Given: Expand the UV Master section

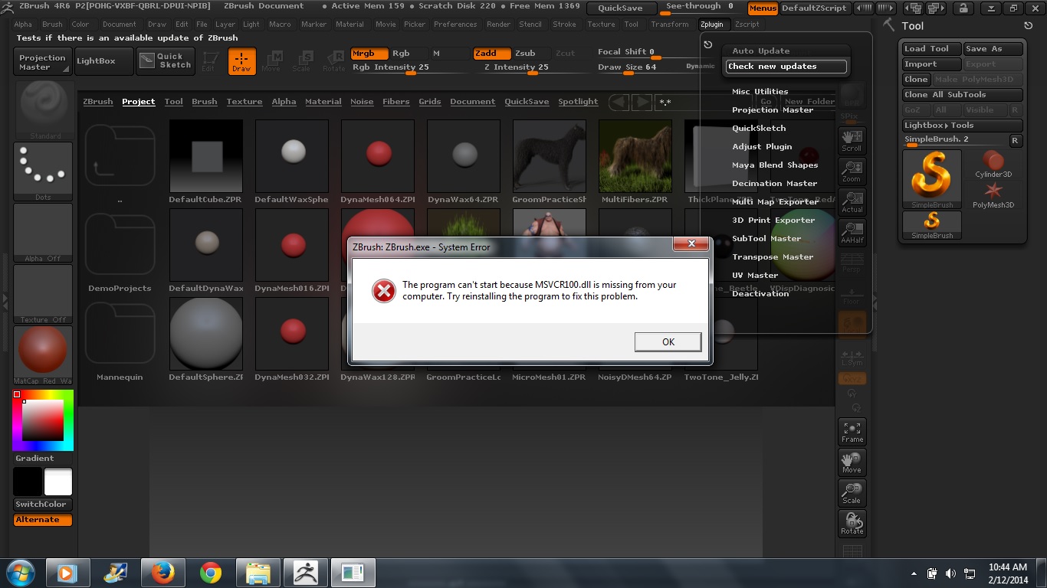Looking at the screenshot, I should tap(755, 276).
